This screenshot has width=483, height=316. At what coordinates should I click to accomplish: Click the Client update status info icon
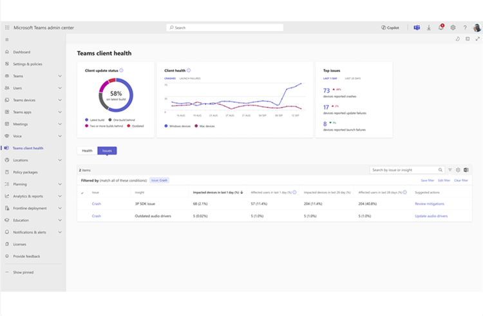click(x=121, y=70)
